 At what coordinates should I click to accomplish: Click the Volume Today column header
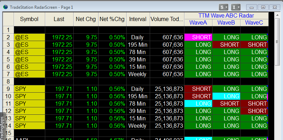pyautogui.click(x=167, y=19)
